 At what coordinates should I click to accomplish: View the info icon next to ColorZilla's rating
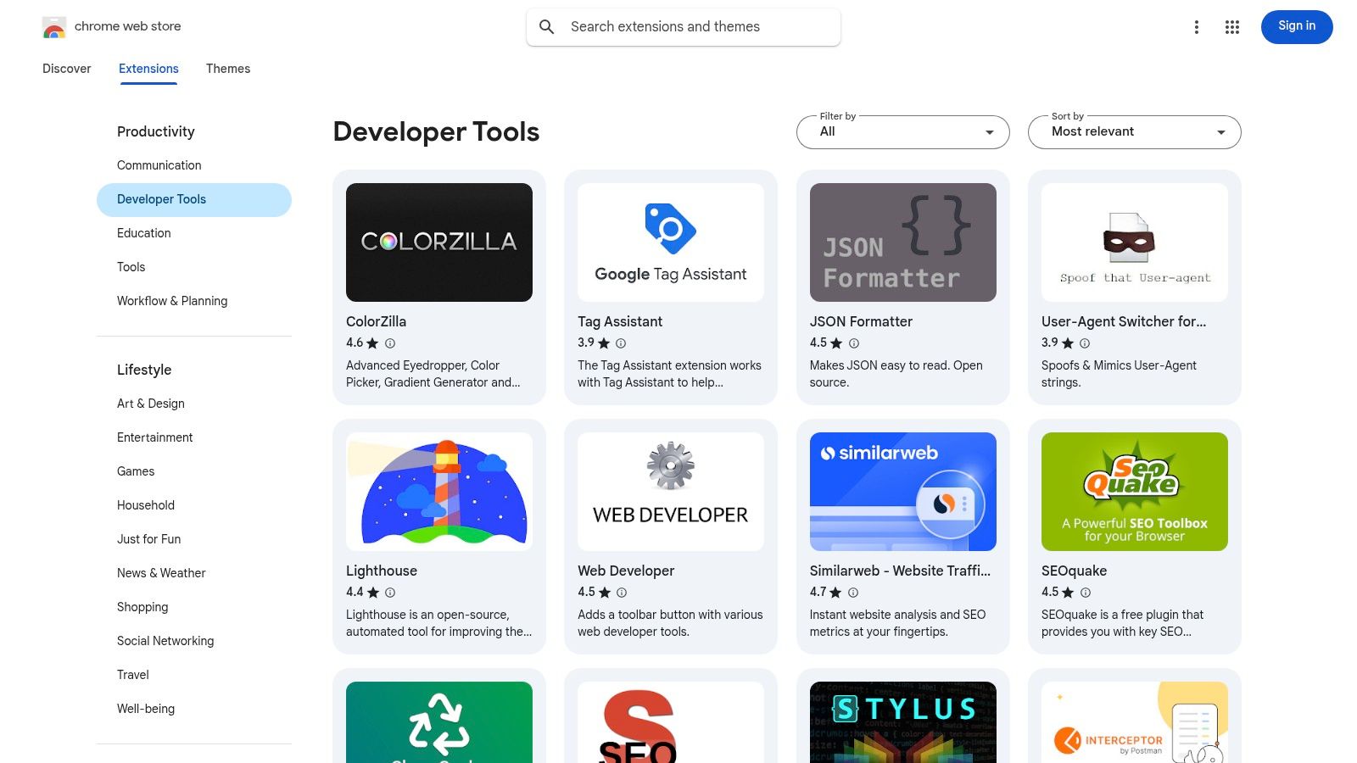[389, 343]
